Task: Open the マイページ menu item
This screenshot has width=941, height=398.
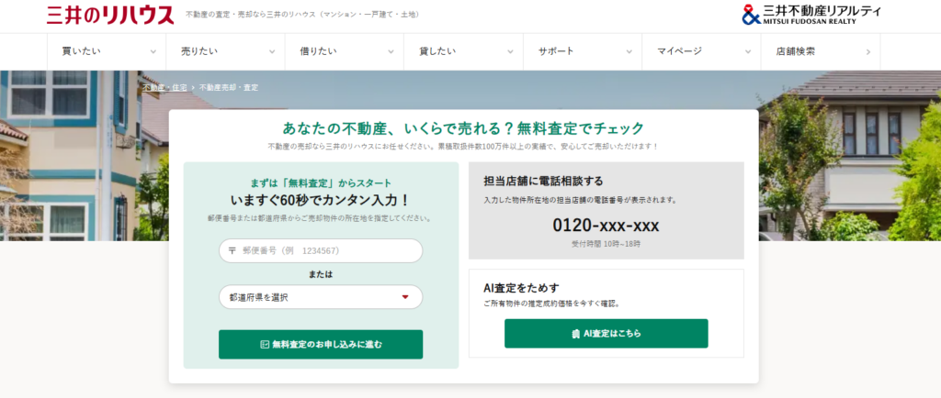Action: click(701, 51)
